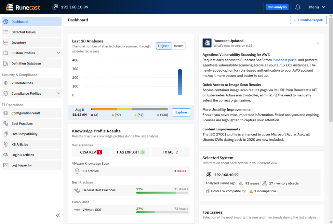Click the Configuration Vault layers icon

point(6,113)
